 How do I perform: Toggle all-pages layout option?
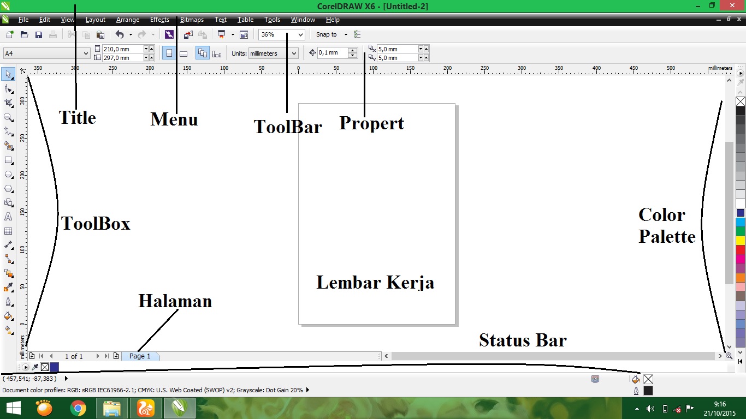coord(203,53)
